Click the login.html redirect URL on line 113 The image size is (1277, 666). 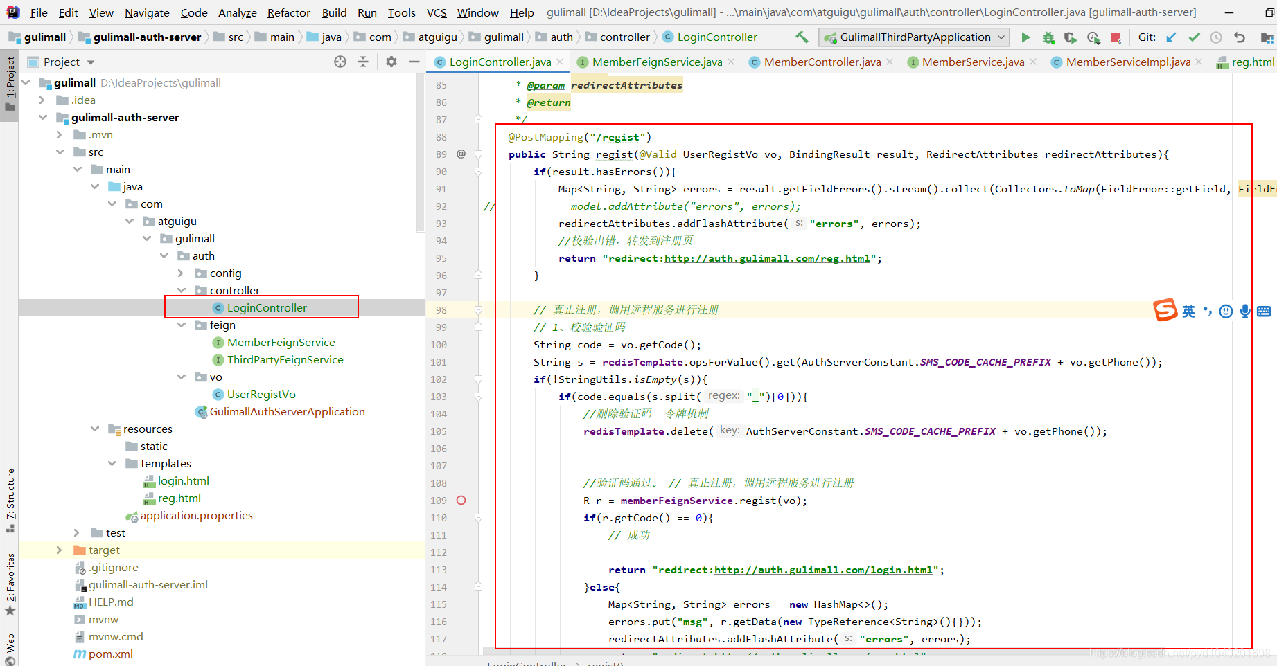823,570
